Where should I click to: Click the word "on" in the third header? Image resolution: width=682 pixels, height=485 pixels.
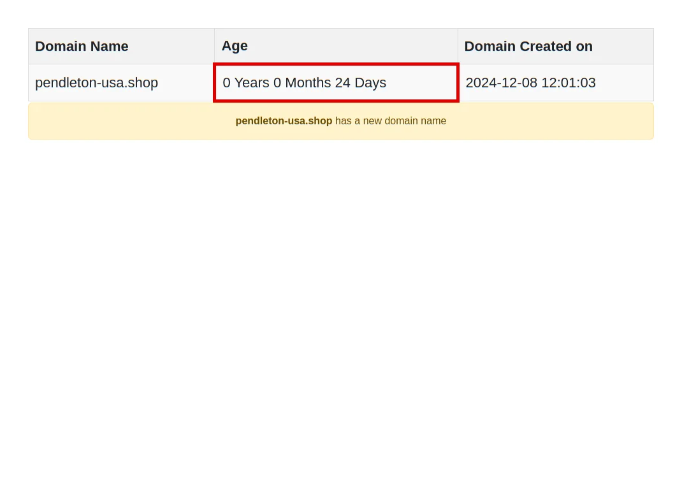click(x=584, y=47)
